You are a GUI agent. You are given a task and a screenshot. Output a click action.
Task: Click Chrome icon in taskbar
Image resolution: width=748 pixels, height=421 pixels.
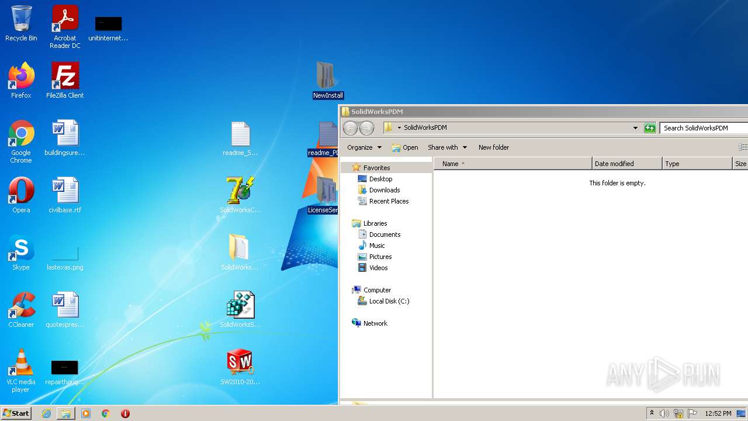coord(106,413)
